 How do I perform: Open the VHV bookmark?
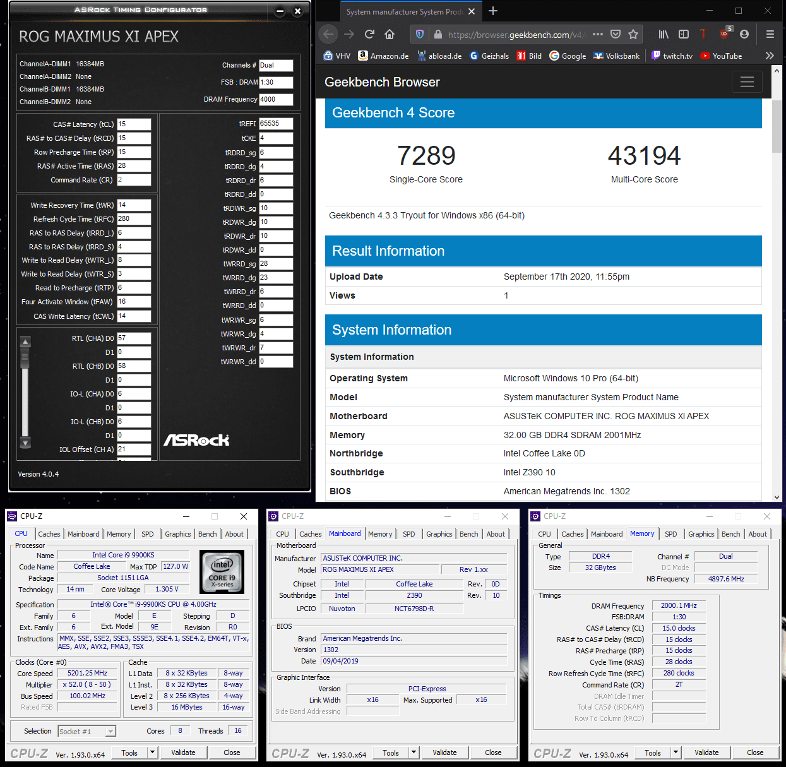click(337, 56)
